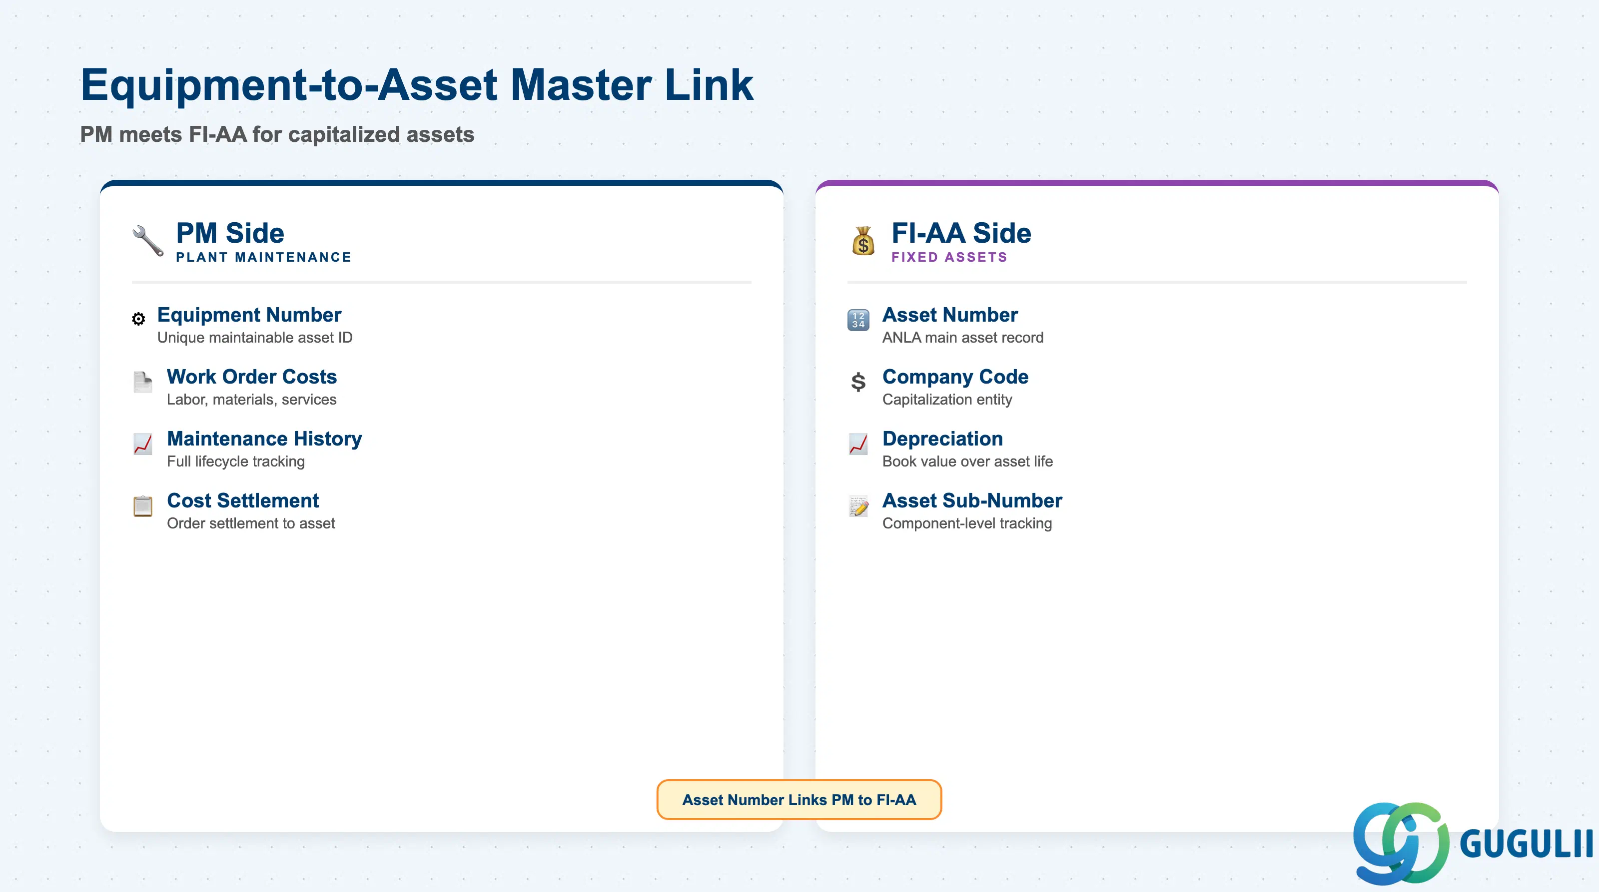The width and height of the screenshot is (1599, 892).
Task: Select the Asset Sub-Number heading
Action: (972, 500)
